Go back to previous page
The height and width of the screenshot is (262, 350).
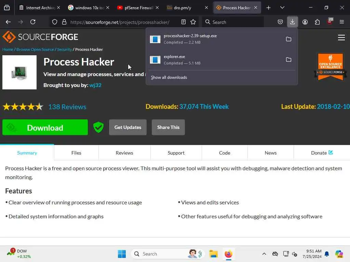8,22
